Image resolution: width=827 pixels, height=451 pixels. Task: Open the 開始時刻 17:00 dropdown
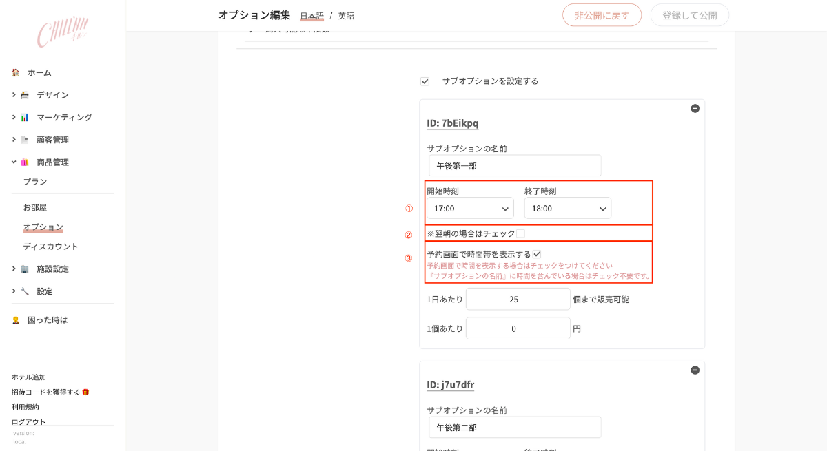(x=470, y=208)
